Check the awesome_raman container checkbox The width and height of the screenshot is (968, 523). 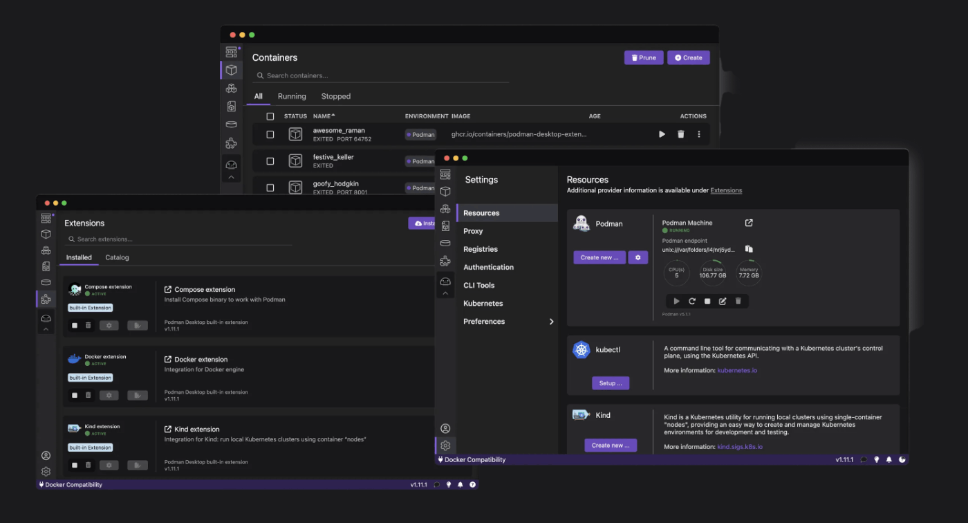[270, 134]
